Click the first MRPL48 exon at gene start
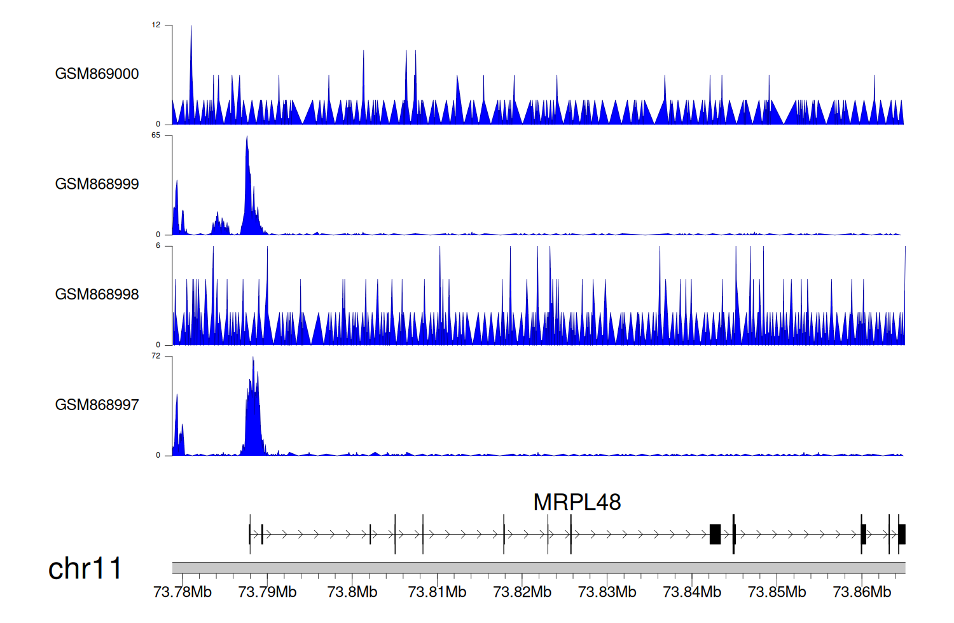 (x=250, y=534)
